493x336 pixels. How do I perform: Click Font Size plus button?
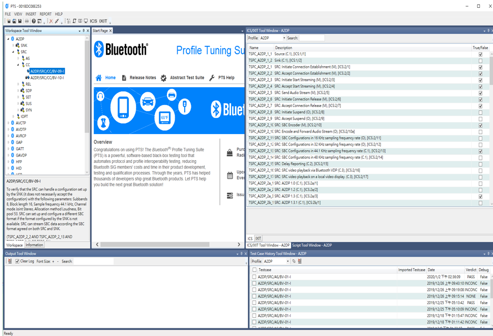coord(53,261)
